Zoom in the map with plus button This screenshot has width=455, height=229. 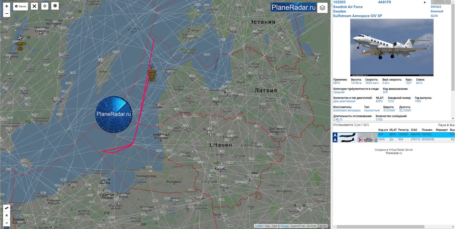(x=6, y=6)
